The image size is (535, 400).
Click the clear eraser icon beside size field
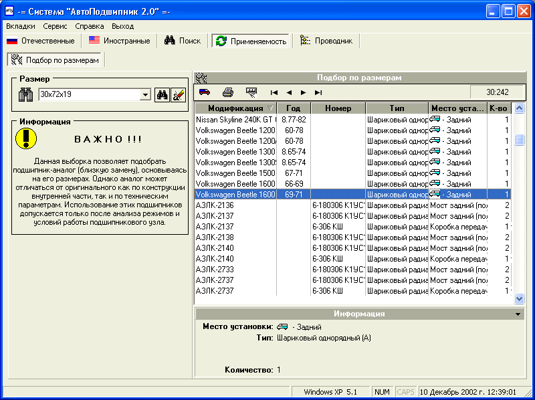(178, 95)
